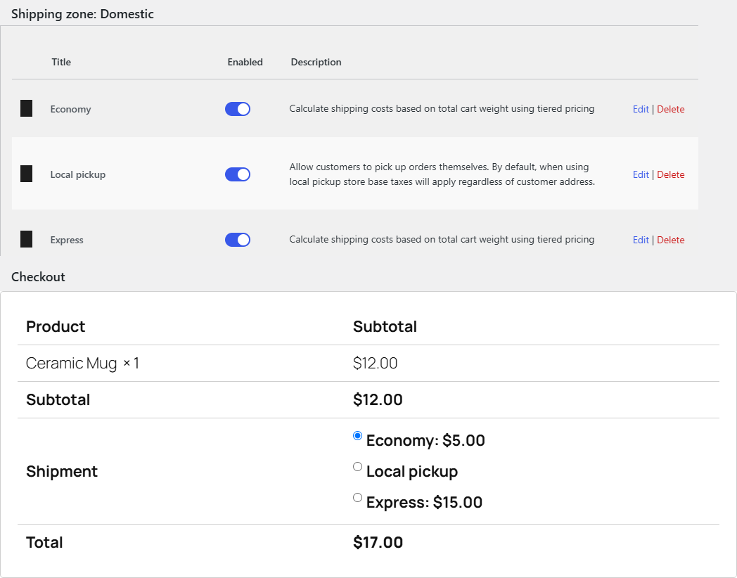Disable the Economy shipping method toggle
The image size is (737, 578).
[238, 109]
